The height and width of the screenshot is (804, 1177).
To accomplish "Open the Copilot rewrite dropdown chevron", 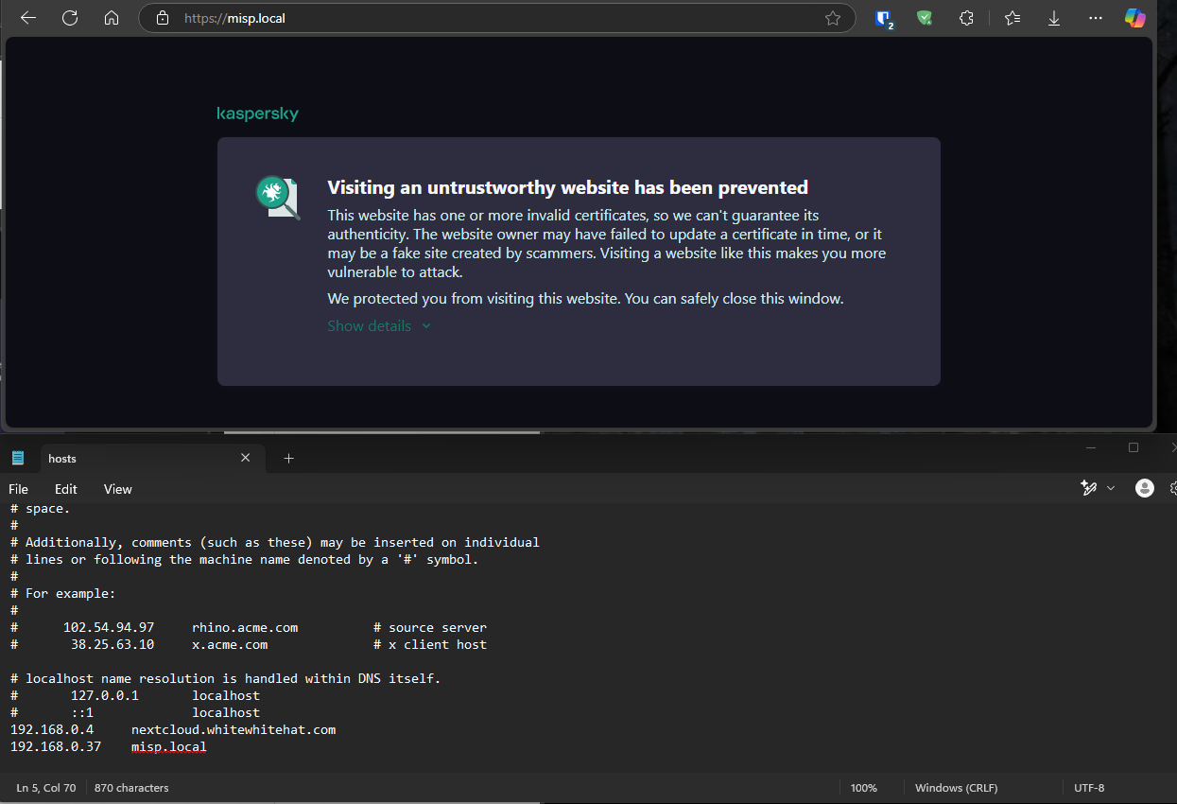I will (x=1110, y=488).
